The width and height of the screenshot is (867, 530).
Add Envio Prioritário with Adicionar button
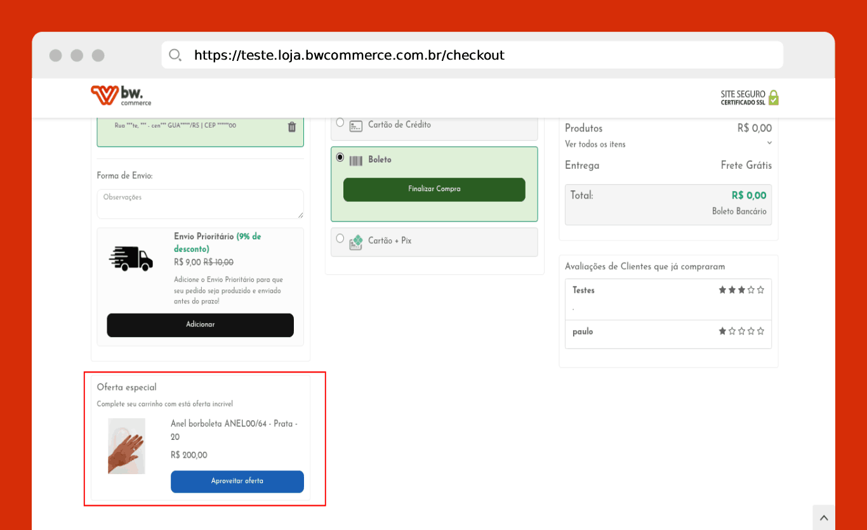[200, 325]
